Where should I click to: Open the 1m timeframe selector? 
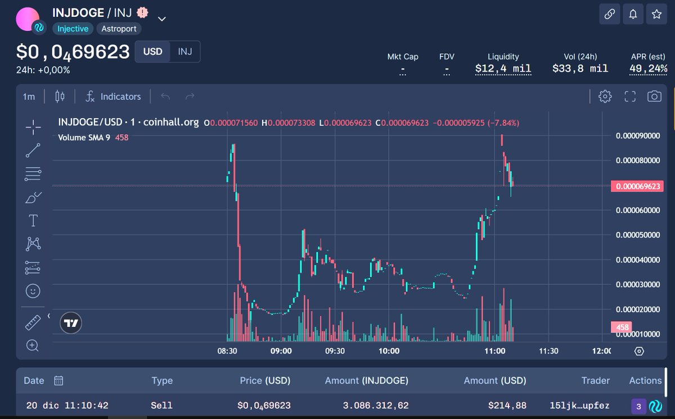tap(29, 97)
